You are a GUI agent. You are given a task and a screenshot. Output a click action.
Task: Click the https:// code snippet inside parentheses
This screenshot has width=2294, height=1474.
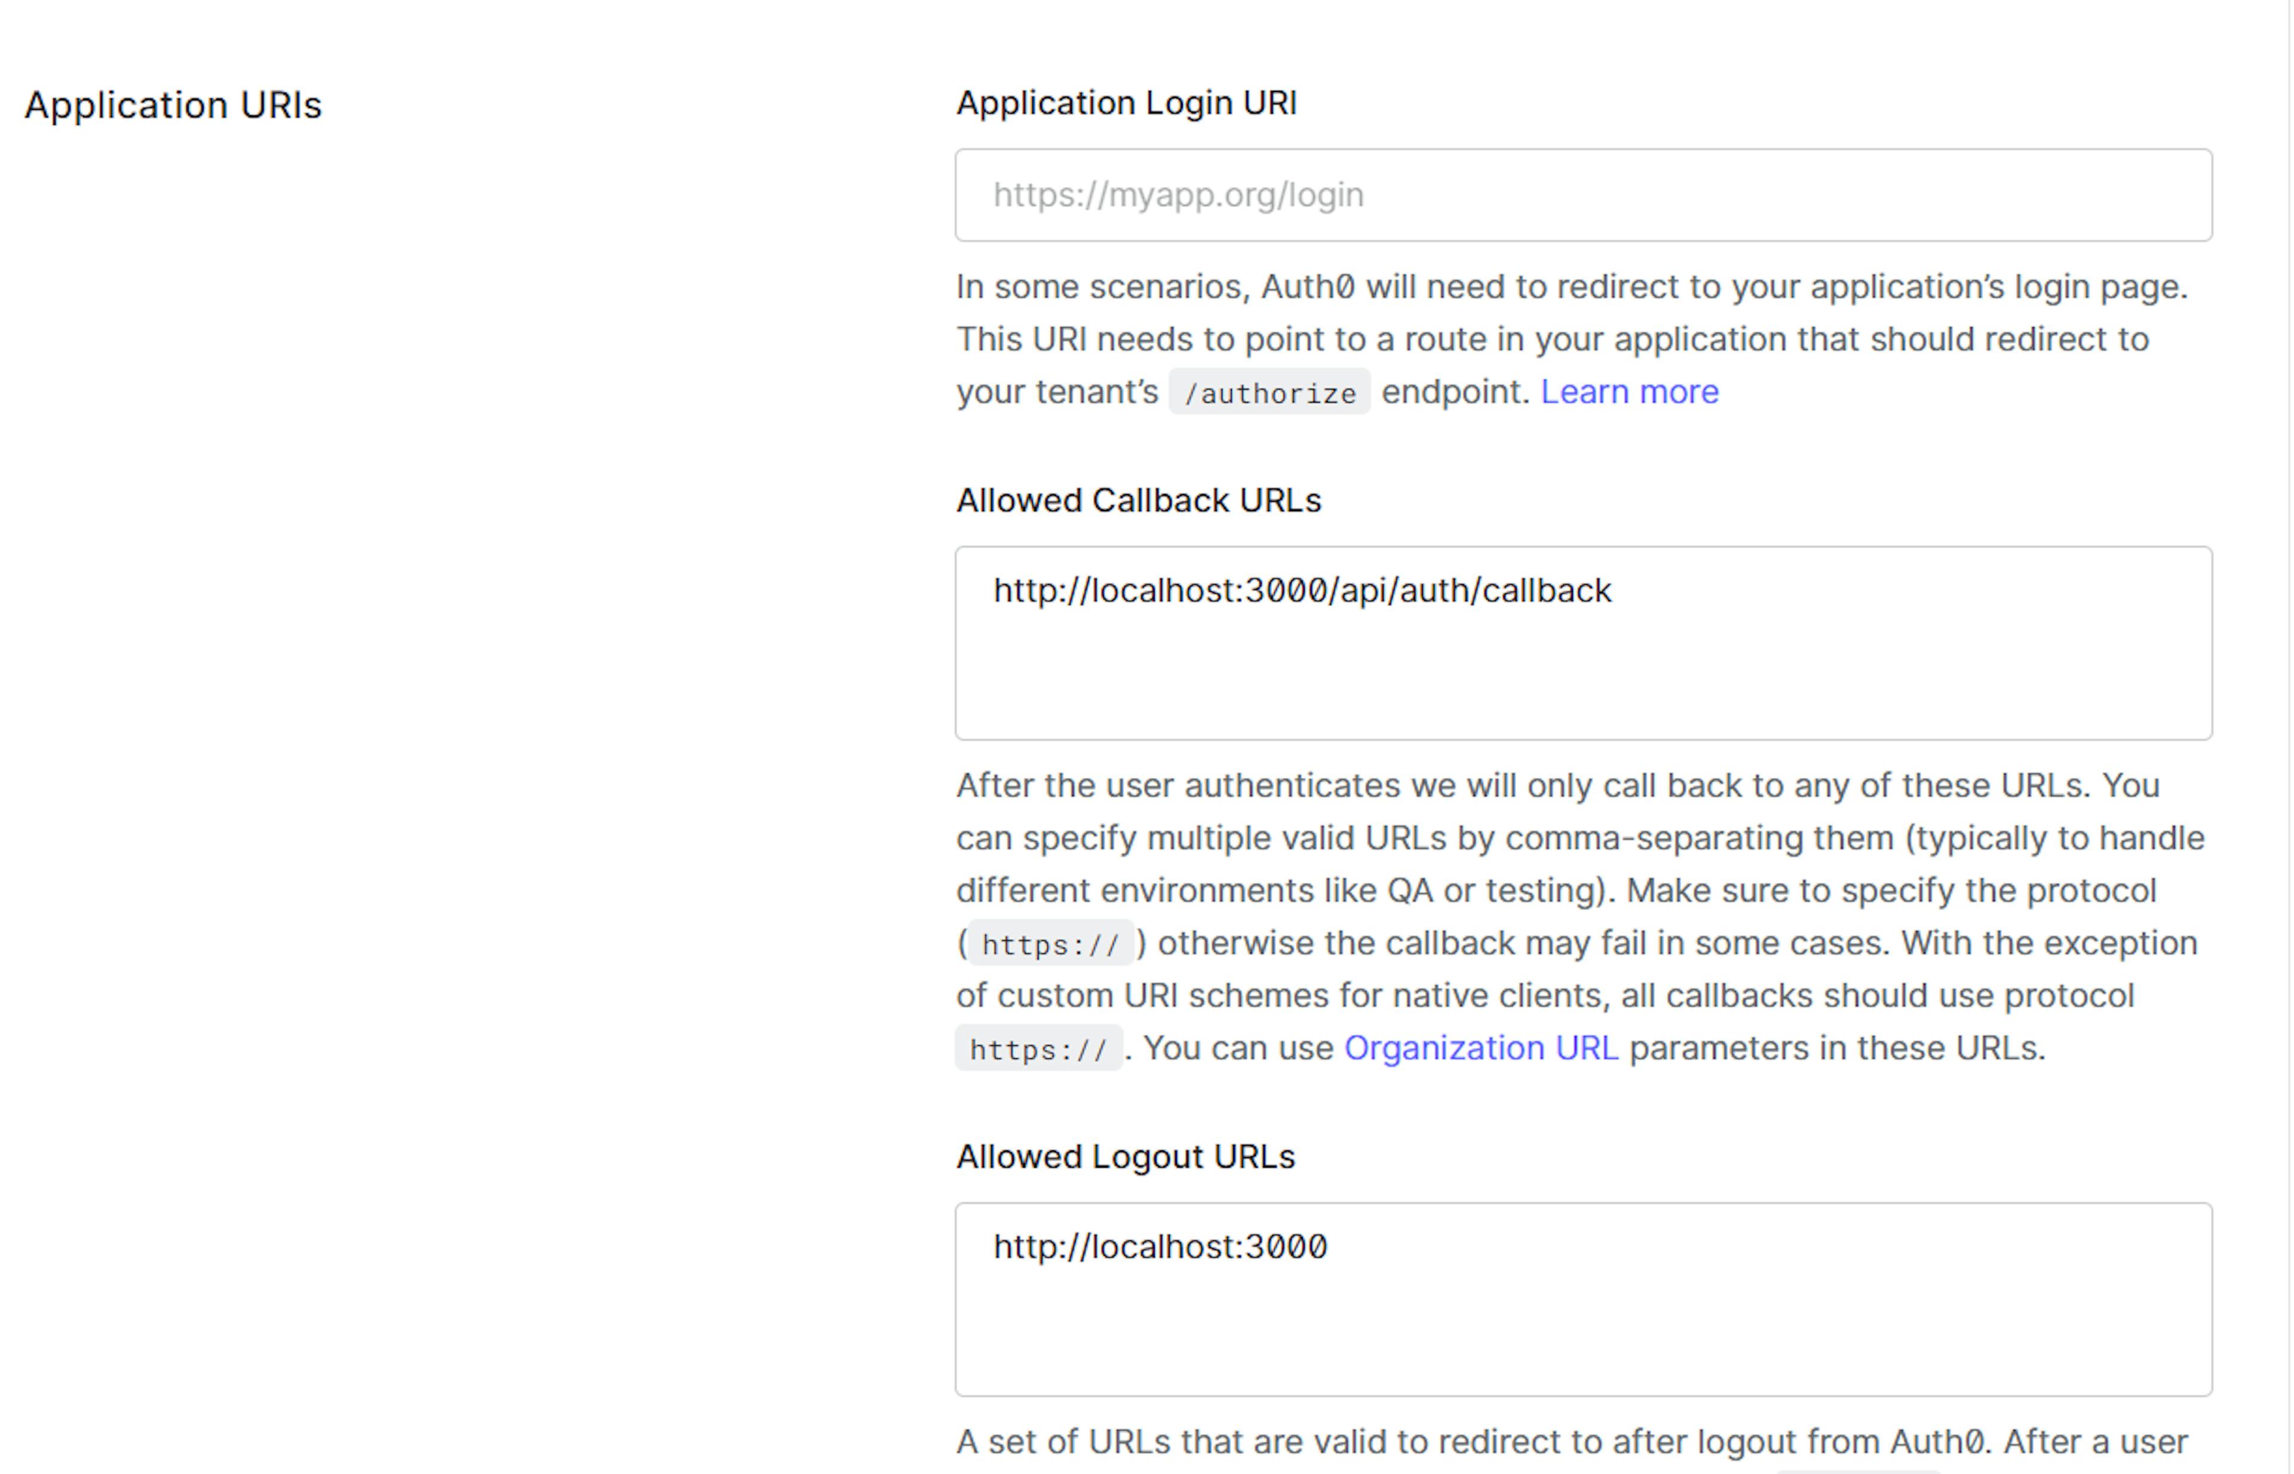(x=1050, y=945)
